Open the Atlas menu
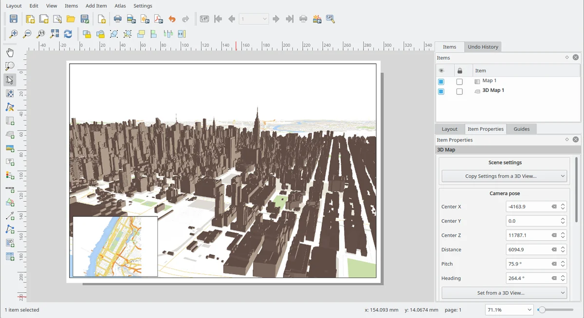Viewport: 584px width, 318px height. click(x=120, y=6)
